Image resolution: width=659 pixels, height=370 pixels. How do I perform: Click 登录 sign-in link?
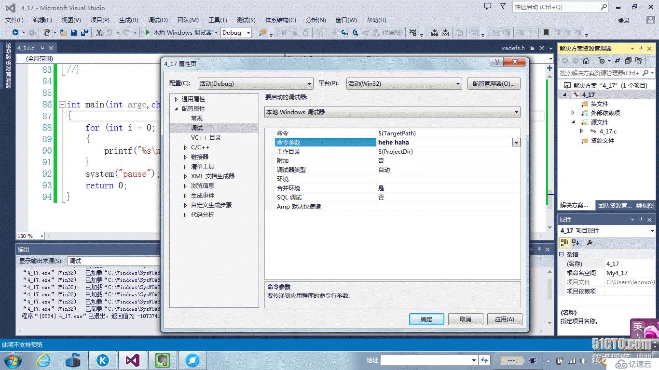point(624,20)
